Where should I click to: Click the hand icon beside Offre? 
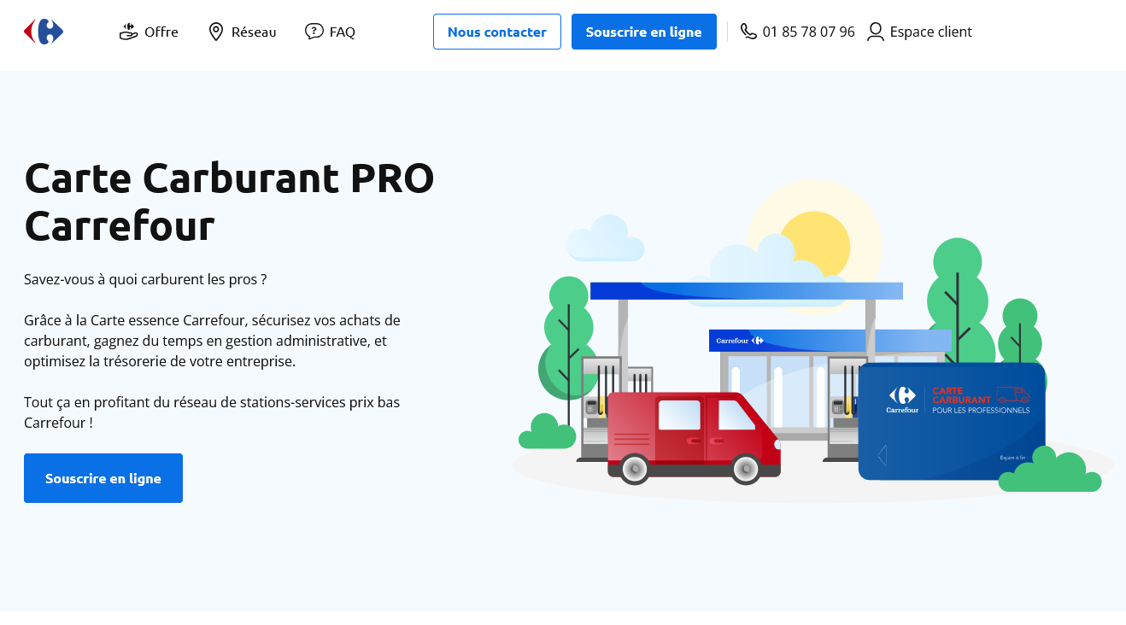128,32
